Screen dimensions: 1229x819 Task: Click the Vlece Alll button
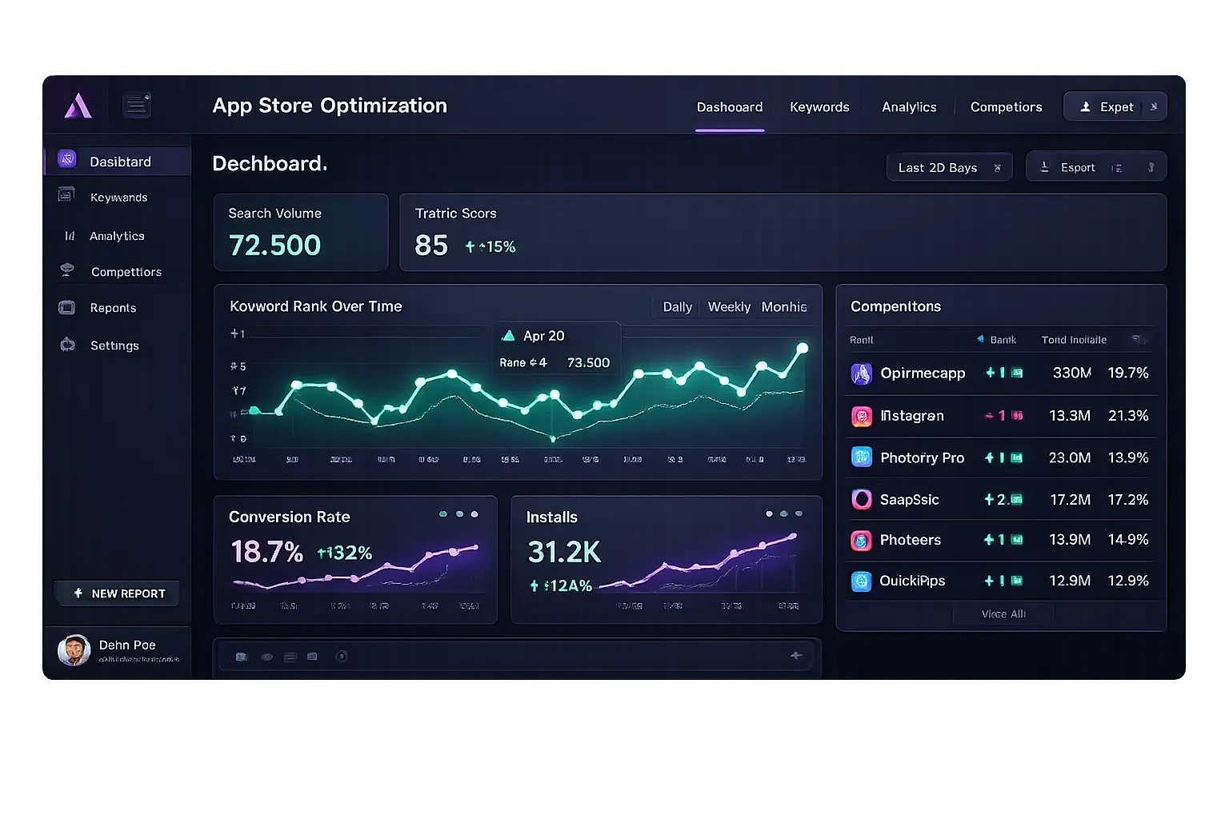[x=1003, y=613]
